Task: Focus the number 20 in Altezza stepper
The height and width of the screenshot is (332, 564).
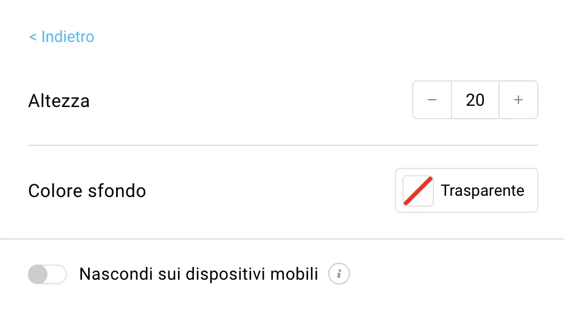Action: click(475, 100)
